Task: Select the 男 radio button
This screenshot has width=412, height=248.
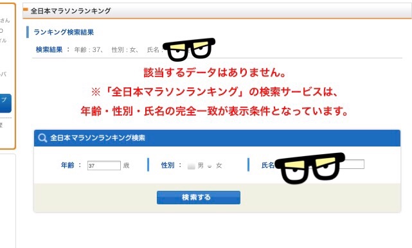Action: pyautogui.click(x=192, y=166)
